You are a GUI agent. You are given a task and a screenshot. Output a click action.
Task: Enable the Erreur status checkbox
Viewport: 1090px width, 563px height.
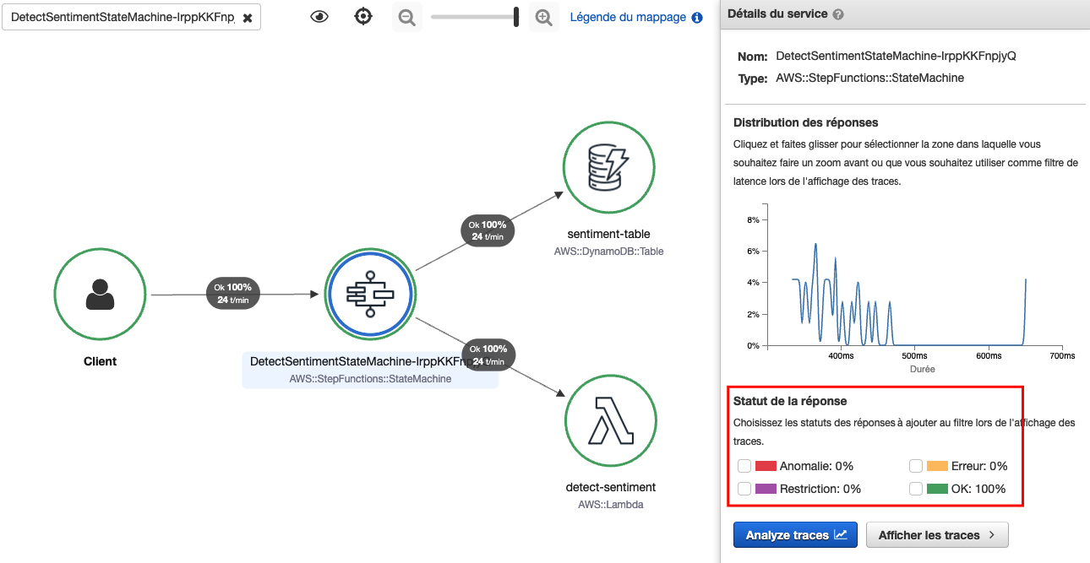pyautogui.click(x=916, y=466)
